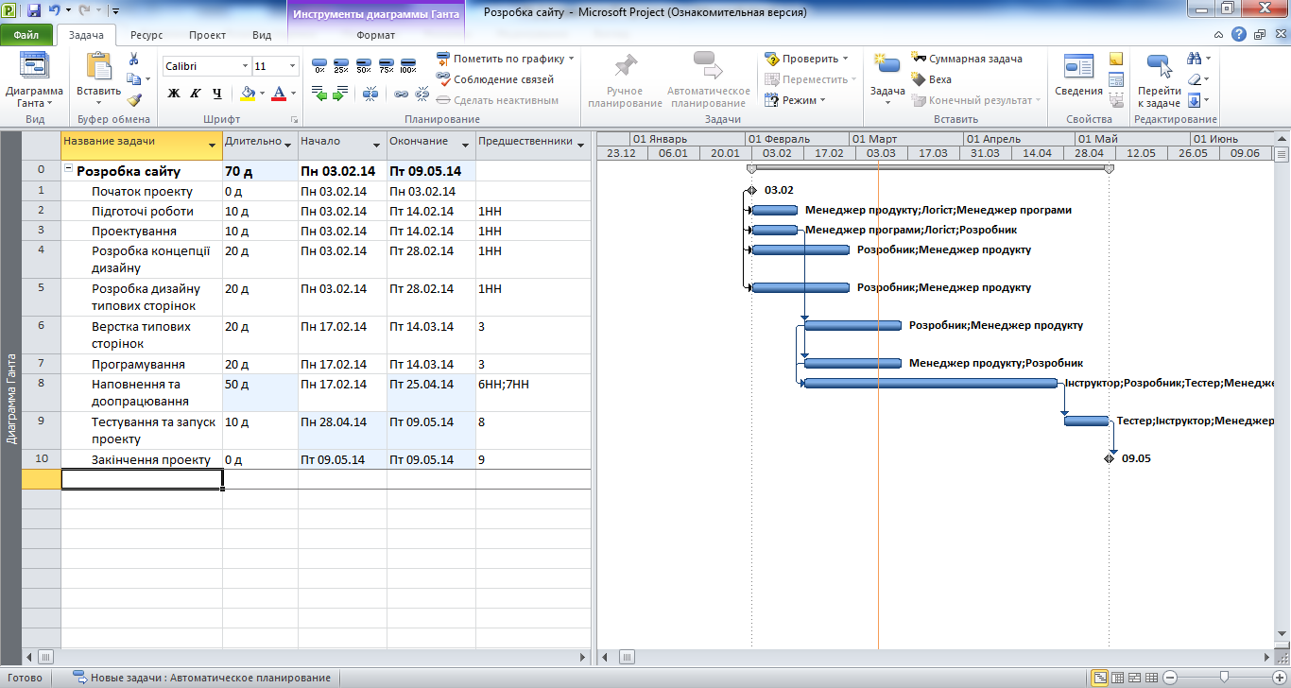Open the font name Calibri dropdown
This screenshot has width=1291, height=688.
tap(246, 66)
